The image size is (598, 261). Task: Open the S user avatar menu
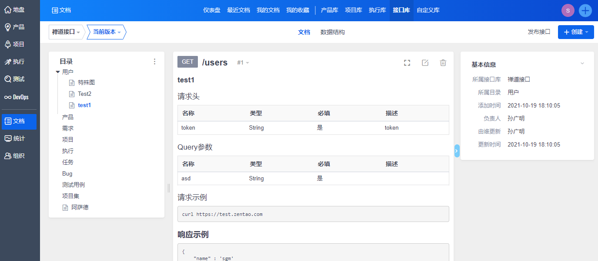click(x=568, y=10)
